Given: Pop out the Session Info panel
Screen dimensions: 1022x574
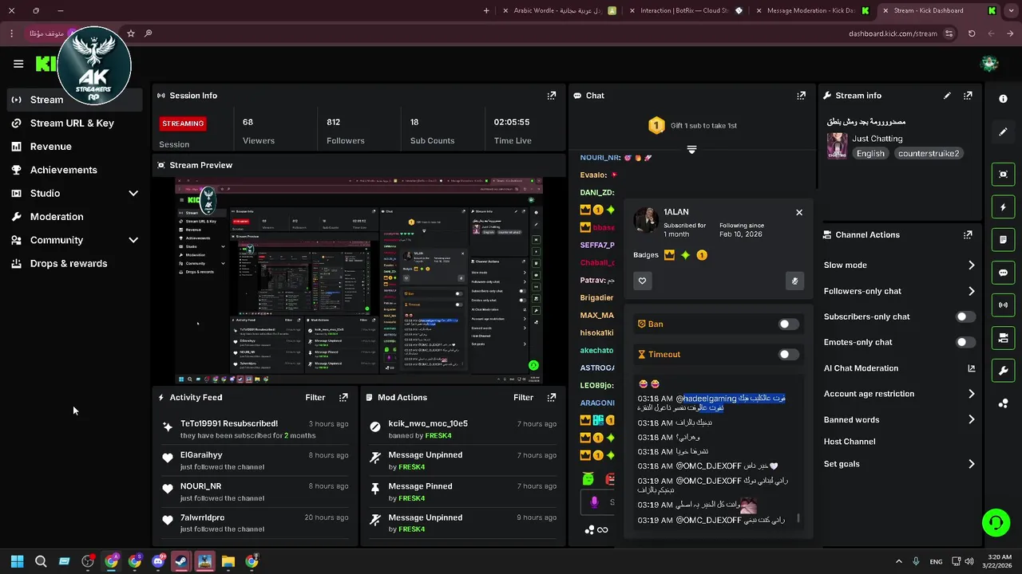Looking at the screenshot, I should 551,95.
